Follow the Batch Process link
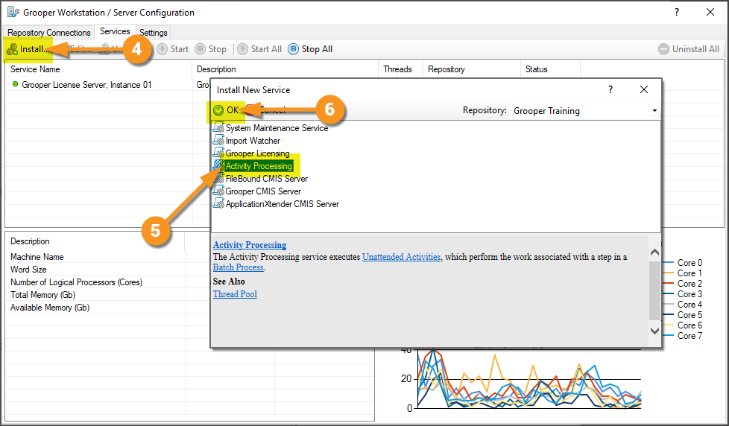Image resolution: width=729 pixels, height=426 pixels. point(238,267)
